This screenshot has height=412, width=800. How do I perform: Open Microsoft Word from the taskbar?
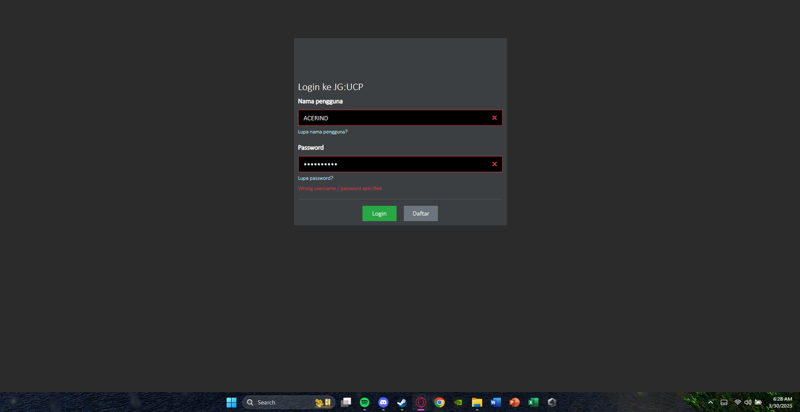click(x=496, y=403)
